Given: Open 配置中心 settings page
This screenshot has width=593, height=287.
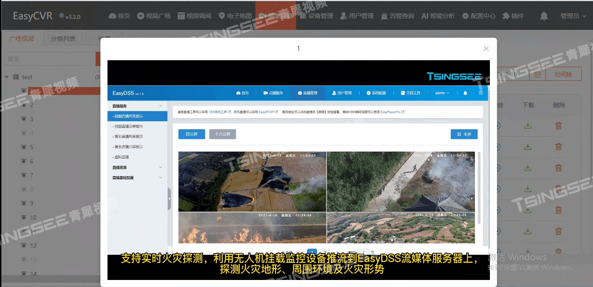Looking at the screenshot, I should tap(478, 16).
